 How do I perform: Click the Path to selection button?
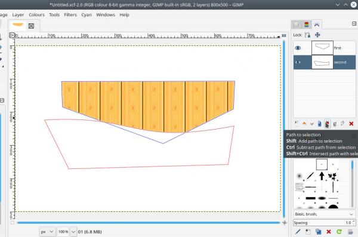(327, 124)
